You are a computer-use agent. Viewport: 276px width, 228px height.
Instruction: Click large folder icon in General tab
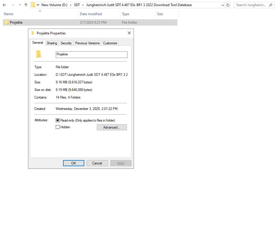[x=39, y=54]
